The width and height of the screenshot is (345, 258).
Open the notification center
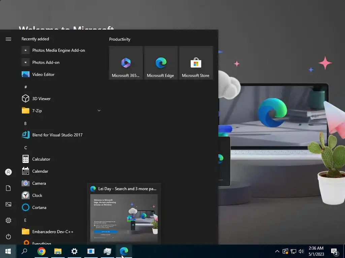pos(335,252)
